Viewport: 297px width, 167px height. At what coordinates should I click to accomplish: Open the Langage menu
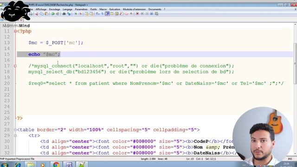67,9
